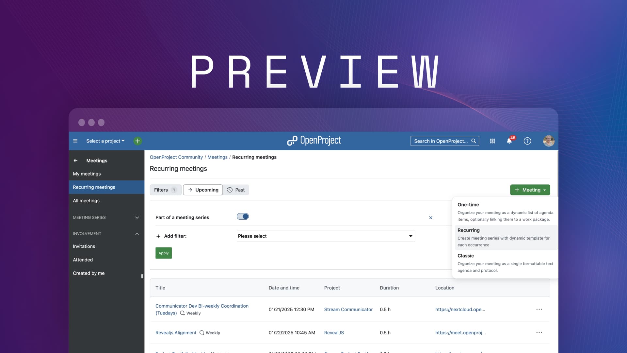
Task: Open your profile avatar menu
Action: tap(549, 141)
